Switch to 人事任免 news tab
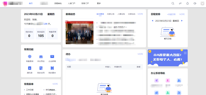 coord(121,14)
